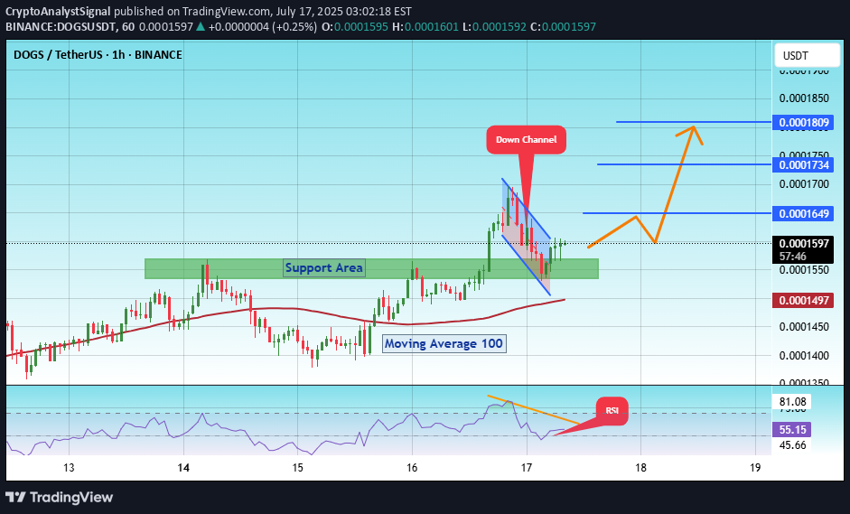Image resolution: width=850 pixels, height=514 pixels.
Task: Click date 16 on time axis
Action: click(412, 468)
